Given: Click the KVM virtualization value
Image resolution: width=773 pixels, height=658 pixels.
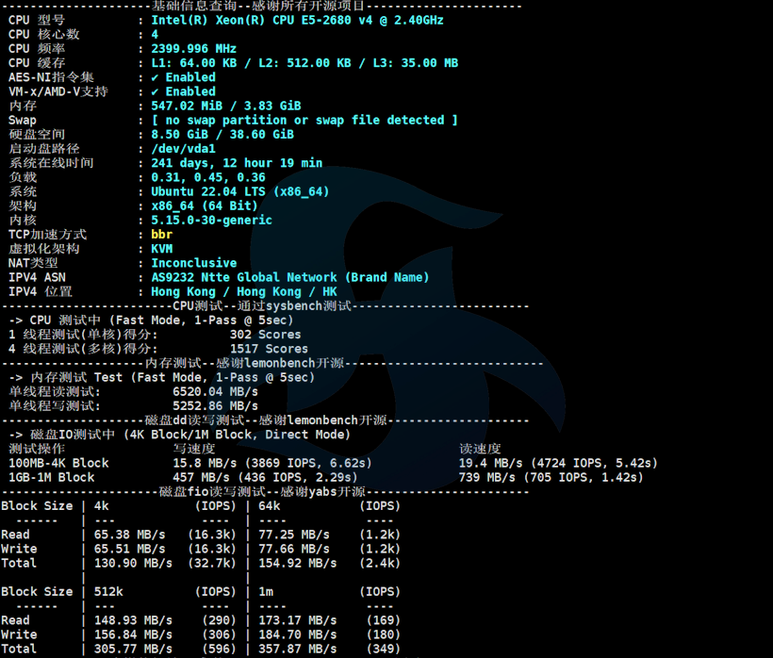Looking at the screenshot, I should coord(162,249).
